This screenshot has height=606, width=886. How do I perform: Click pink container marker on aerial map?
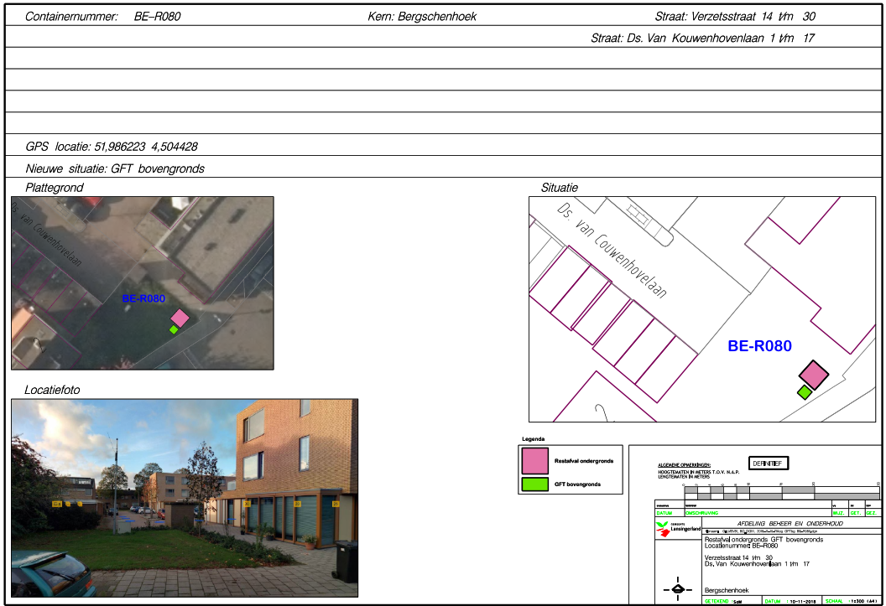180,318
